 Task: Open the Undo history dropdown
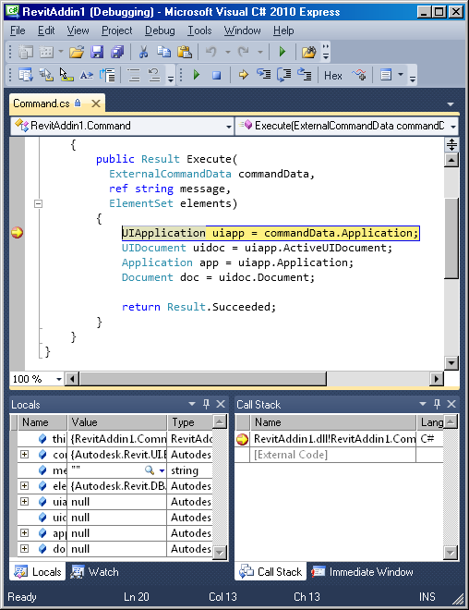coord(228,52)
